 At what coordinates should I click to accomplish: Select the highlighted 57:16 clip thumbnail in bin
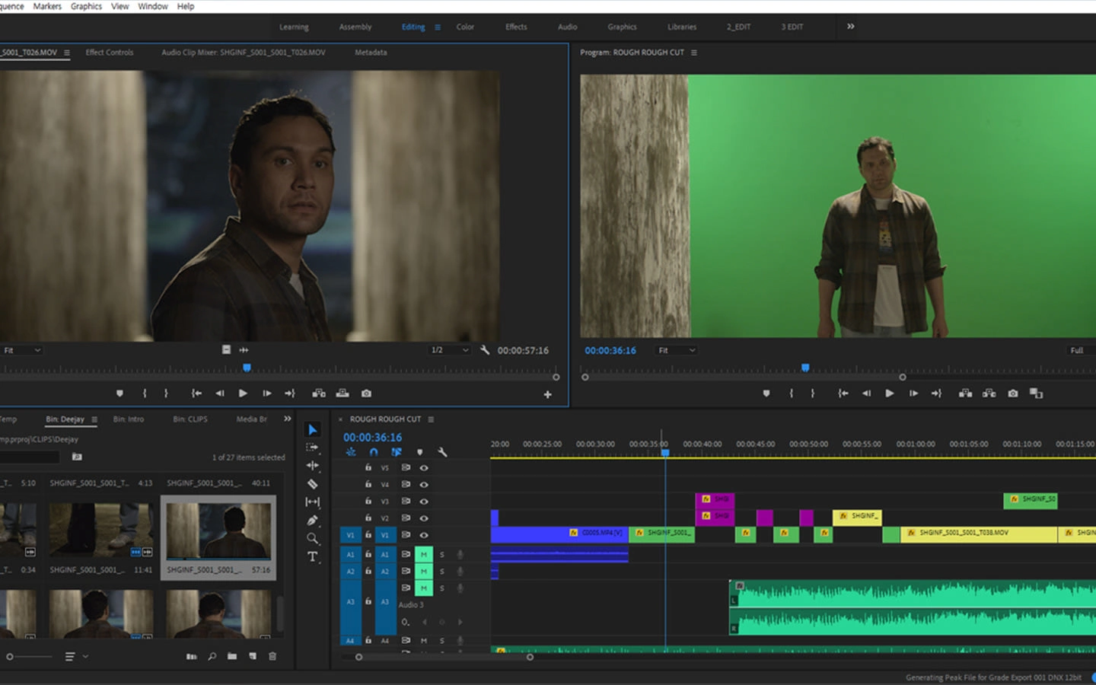[218, 530]
